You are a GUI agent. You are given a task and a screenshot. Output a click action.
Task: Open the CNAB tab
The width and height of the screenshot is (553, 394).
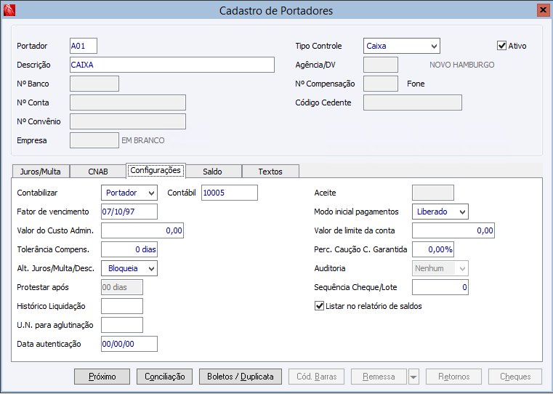(98, 172)
